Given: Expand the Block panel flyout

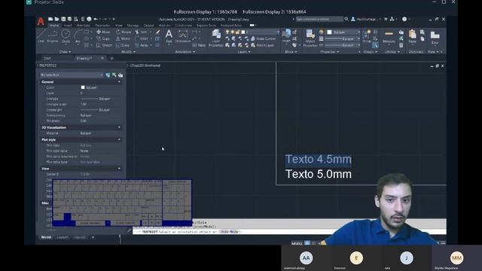Looking at the screenshot, I should pos(291,52).
